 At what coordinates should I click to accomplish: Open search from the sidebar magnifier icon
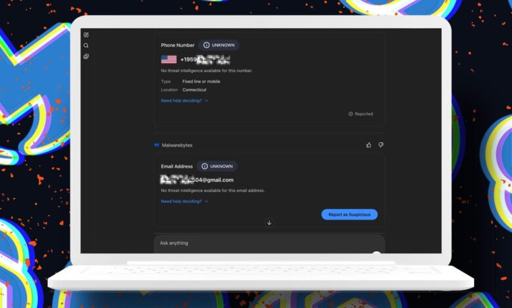click(86, 46)
